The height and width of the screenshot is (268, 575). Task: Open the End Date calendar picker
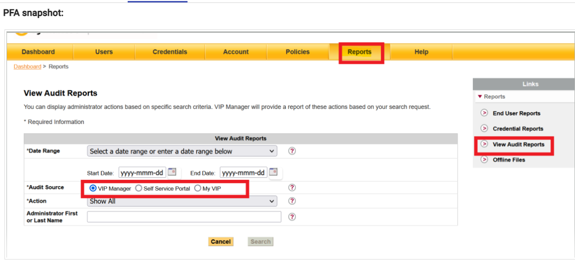pyautogui.click(x=273, y=172)
